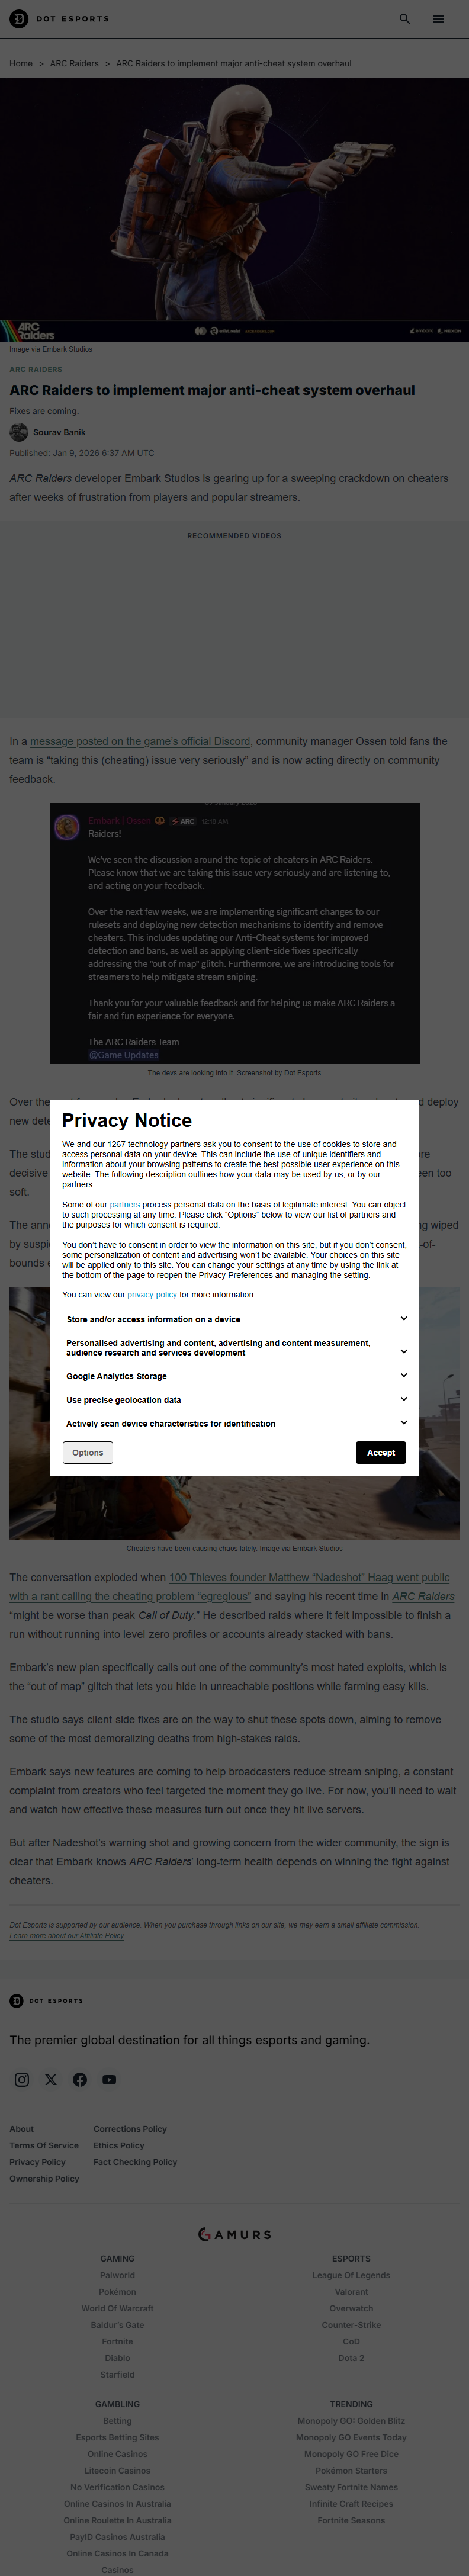This screenshot has height=2576, width=469.
Task: Click the ARC Raiders hero image
Action: coord(234,200)
